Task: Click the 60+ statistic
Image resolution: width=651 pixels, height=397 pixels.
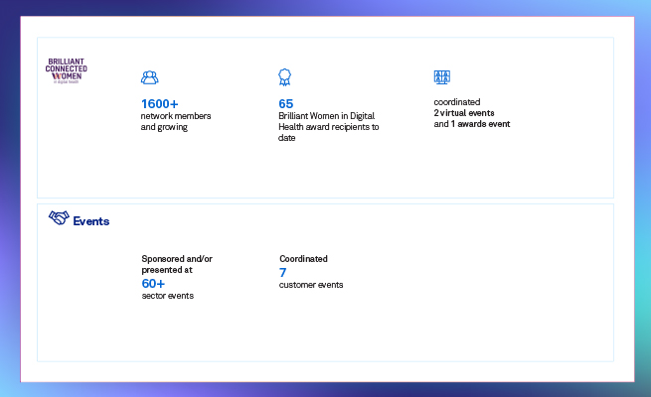Action: (152, 283)
